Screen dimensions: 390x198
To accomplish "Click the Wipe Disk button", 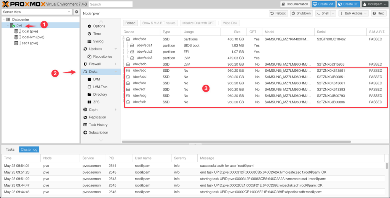I will tap(230, 23).
